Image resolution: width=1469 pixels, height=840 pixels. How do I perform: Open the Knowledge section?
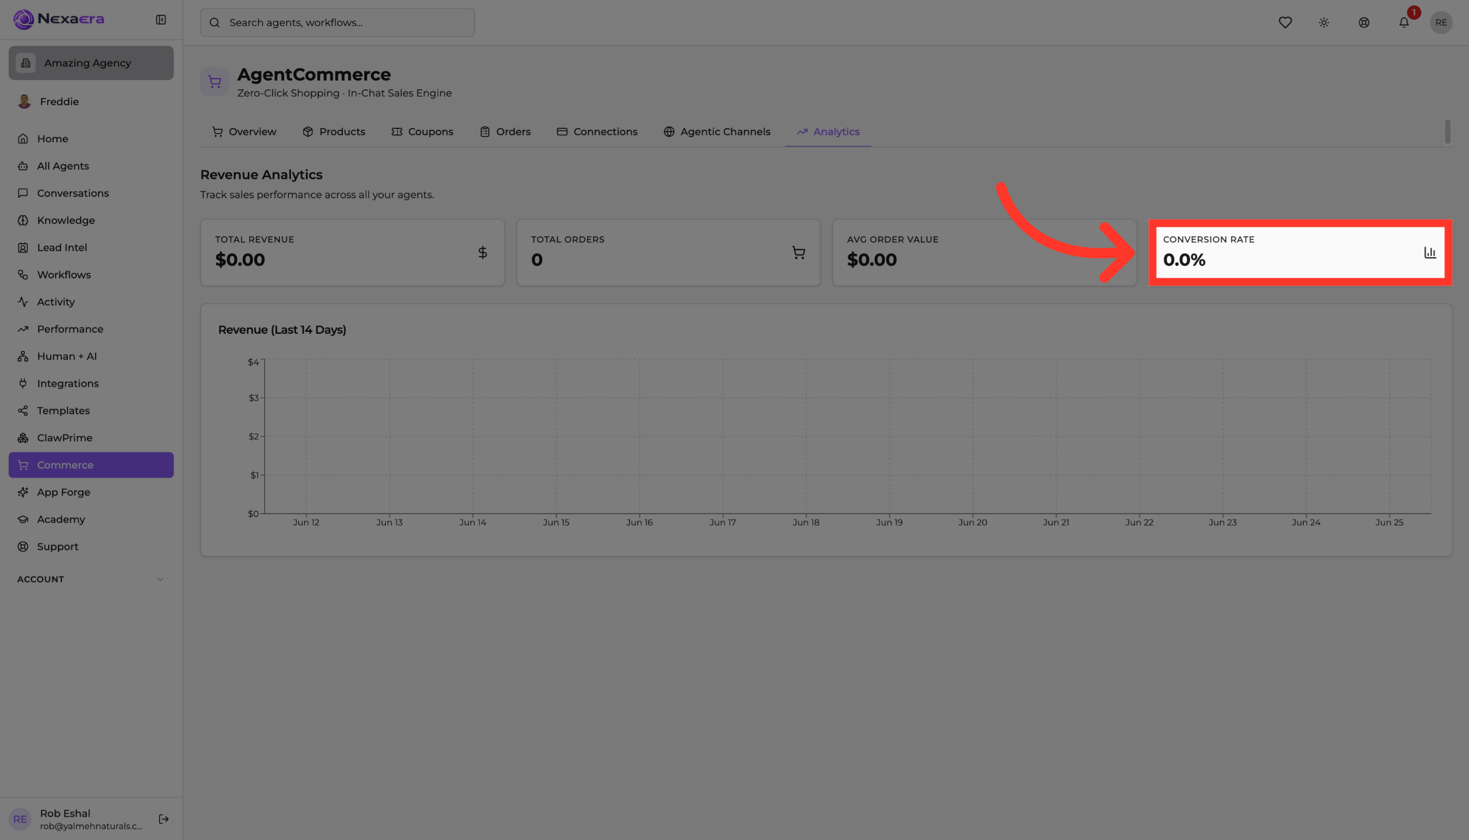click(91, 220)
